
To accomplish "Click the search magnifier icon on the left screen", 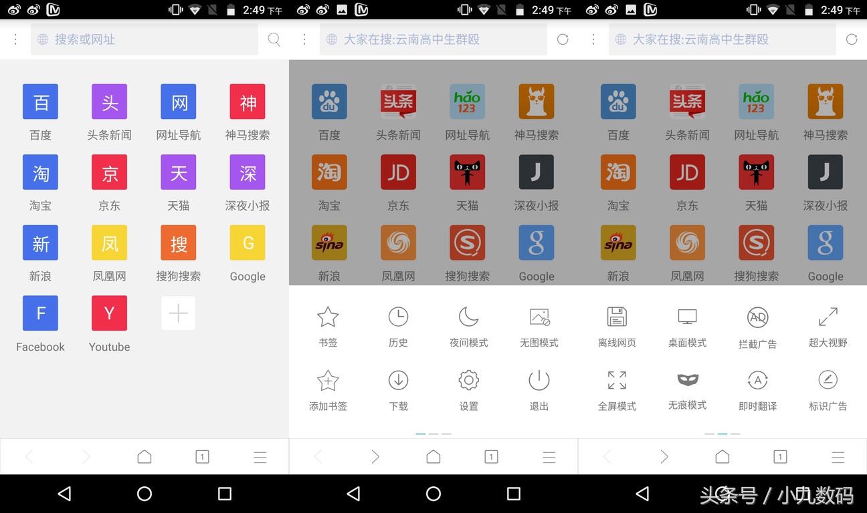I will (274, 39).
